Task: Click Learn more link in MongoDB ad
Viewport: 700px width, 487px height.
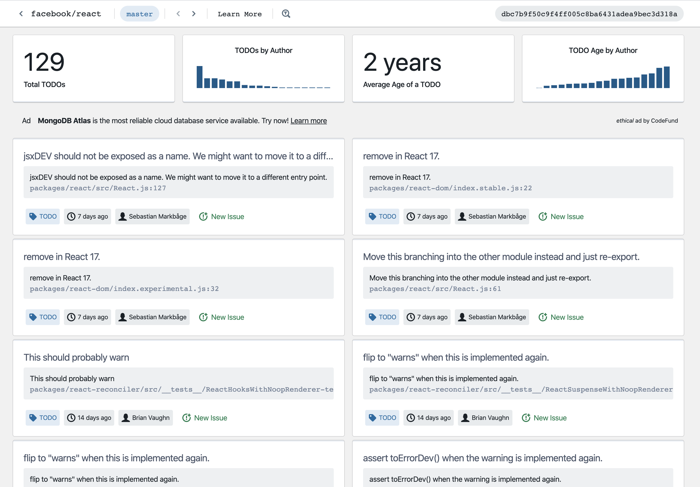Action: [x=309, y=121]
